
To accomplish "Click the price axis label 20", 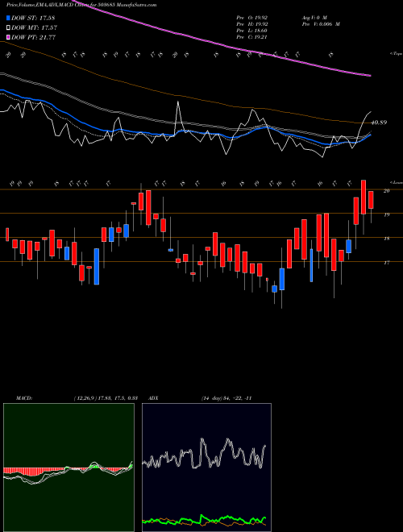I will (386, 191).
